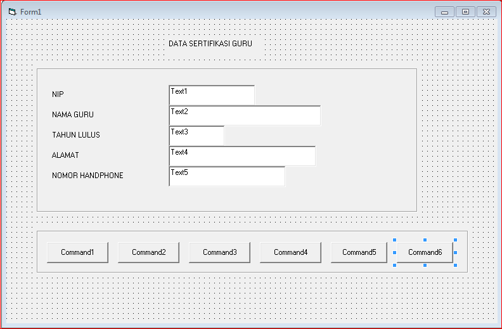The width and height of the screenshot is (502, 329).
Task: Select the NAMA GURU label
Action: (x=73, y=115)
